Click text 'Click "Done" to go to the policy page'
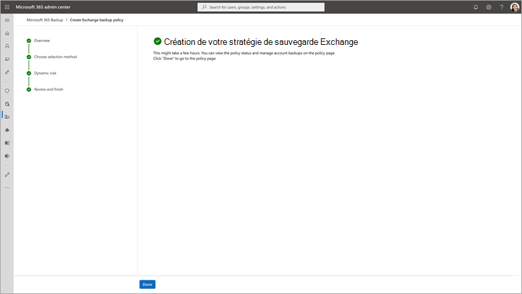This screenshot has width=522, height=294. tap(185, 59)
